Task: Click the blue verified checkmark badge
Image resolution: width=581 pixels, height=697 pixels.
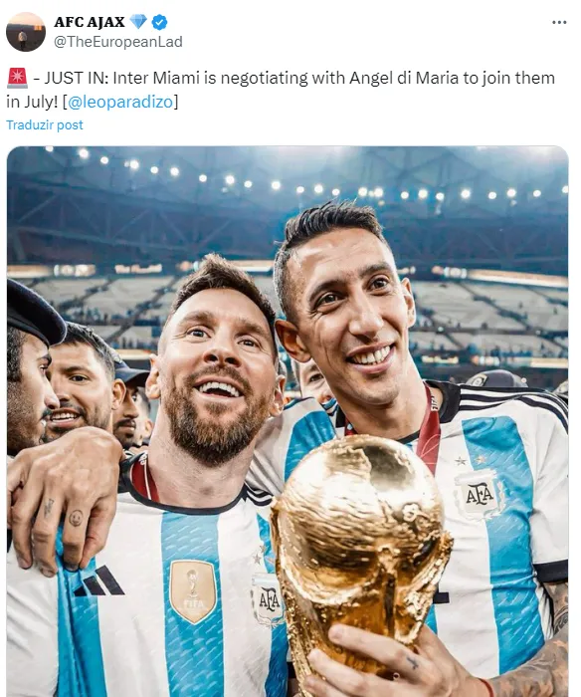Action: (159, 22)
